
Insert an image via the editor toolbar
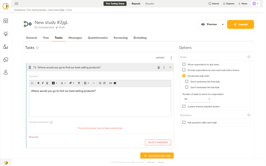(115, 83)
